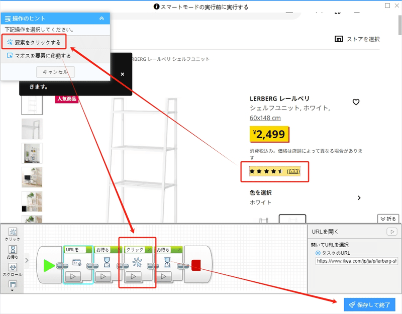Choose マウスを要素に移動する in the hint panel
Screen dimensions: 402x314
pyautogui.click(x=39, y=56)
